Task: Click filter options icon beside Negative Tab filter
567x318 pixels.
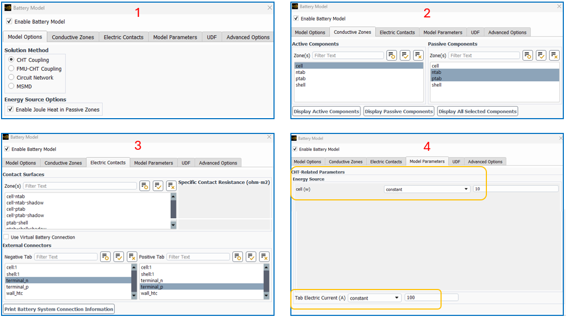Action: [x=105, y=257]
